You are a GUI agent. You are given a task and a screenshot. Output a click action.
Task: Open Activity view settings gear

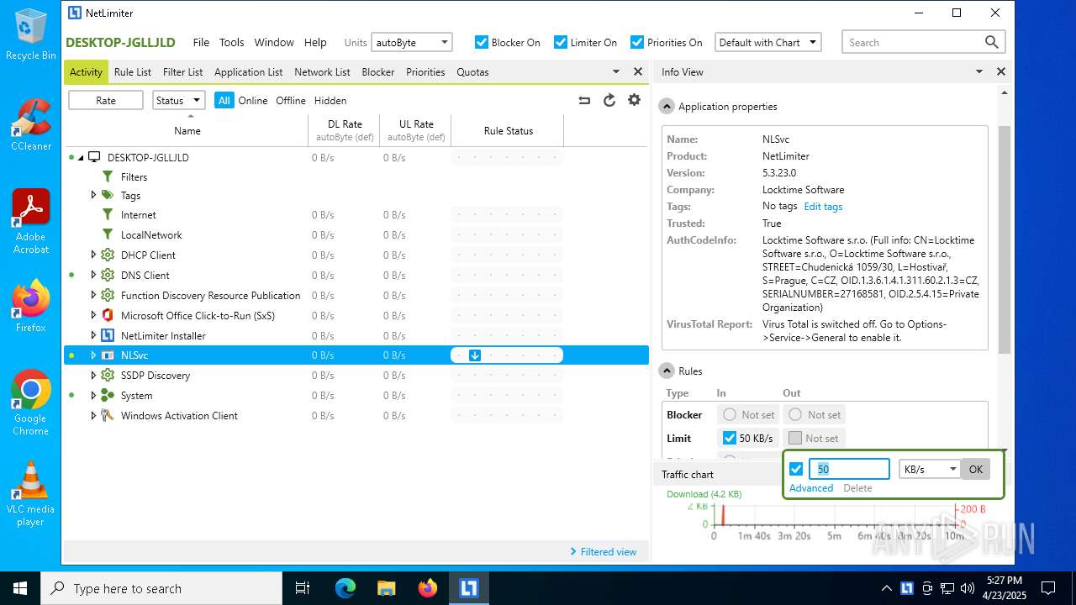pyautogui.click(x=635, y=100)
